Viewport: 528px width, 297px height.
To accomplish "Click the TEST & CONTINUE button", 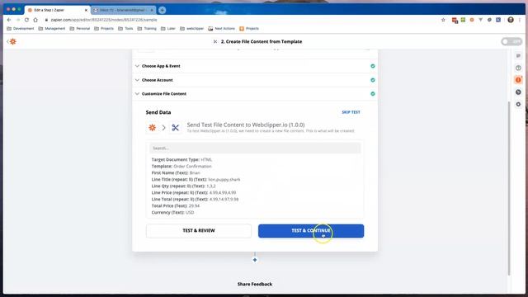I will coord(311,231).
